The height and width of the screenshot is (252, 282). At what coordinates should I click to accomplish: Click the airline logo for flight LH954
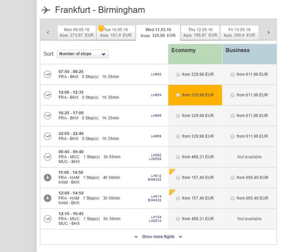pos(47,95)
